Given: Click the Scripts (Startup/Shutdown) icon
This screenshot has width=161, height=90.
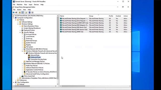Looking at the screenshot, I should (x=22, y=28).
